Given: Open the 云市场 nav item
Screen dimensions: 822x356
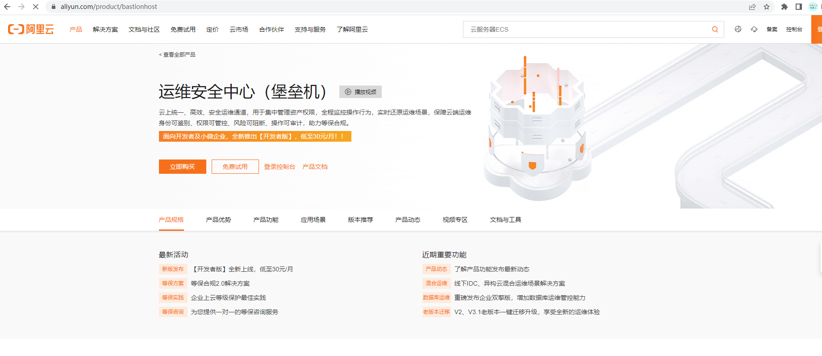Looking at the screenshot, I should point(239,29).
